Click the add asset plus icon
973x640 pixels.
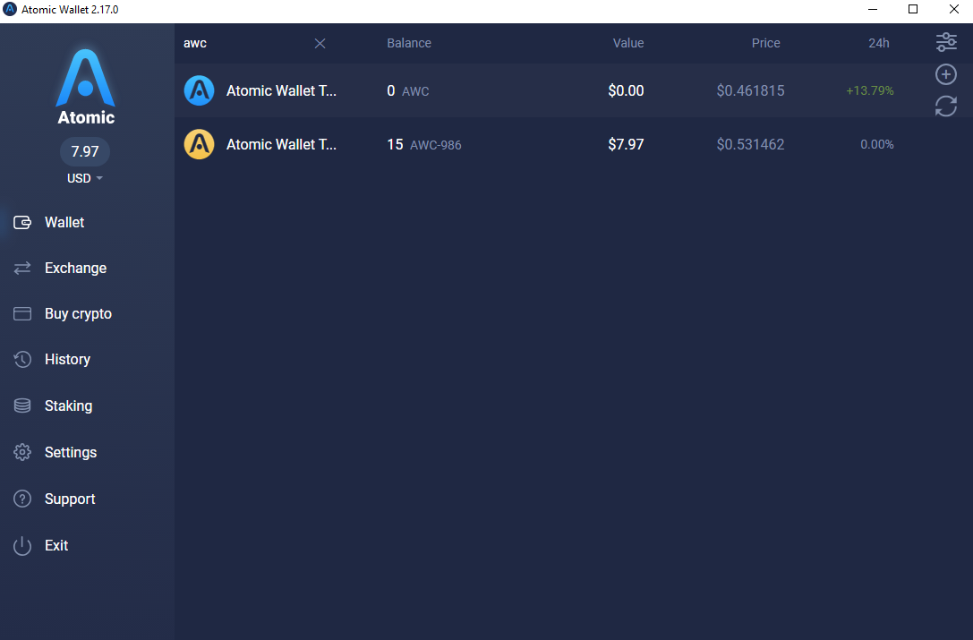pyautogui.click(x=945, y=74)
